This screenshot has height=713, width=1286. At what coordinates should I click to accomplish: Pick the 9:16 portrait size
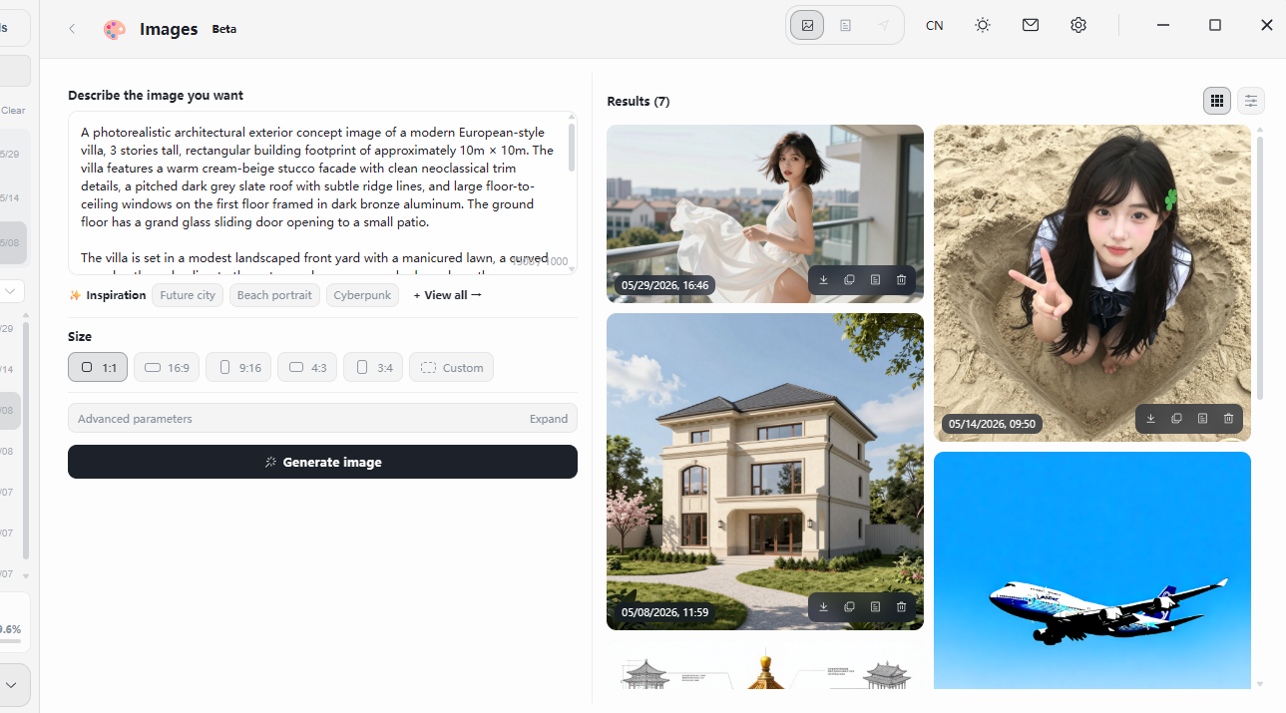pos(238,367)
